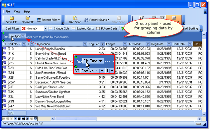
Task: Click the F:\Temp2\DAFScanResults.EIF status bar path
Action: 23,124
